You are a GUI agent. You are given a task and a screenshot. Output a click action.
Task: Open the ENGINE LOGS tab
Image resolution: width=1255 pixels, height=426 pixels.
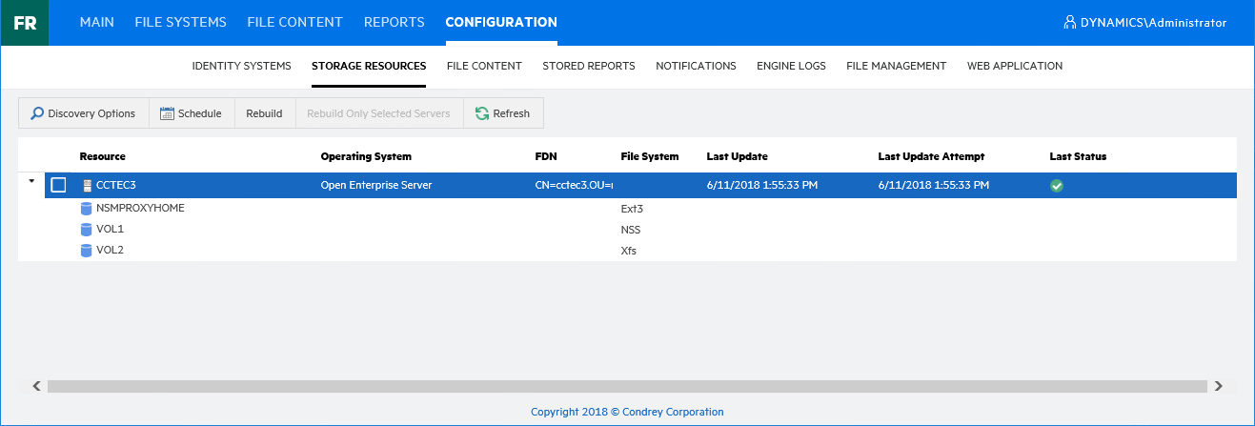tap(791, 66)
